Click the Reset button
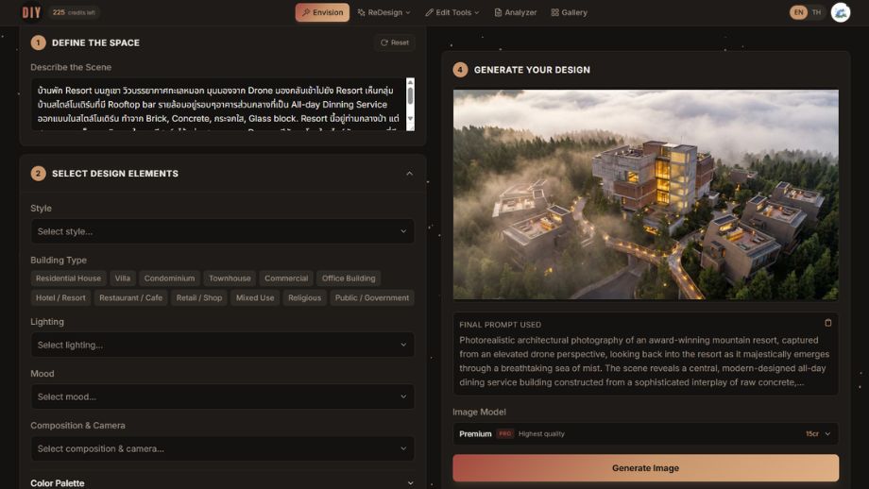 (x=395, y=42)
